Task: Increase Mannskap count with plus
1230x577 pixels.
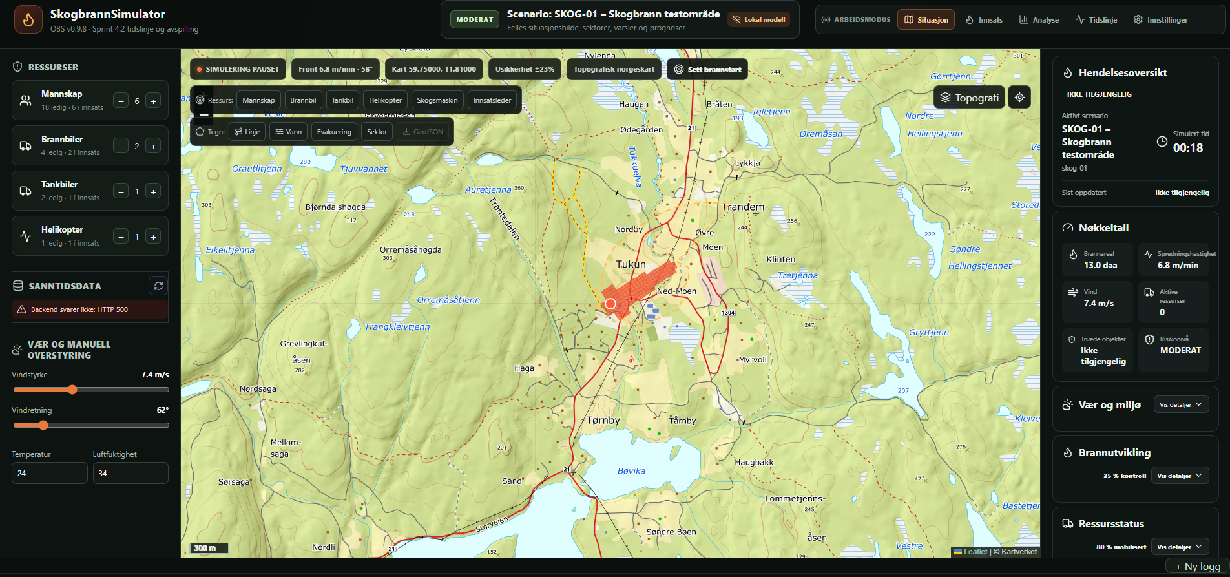Action: tap(153, 101)
